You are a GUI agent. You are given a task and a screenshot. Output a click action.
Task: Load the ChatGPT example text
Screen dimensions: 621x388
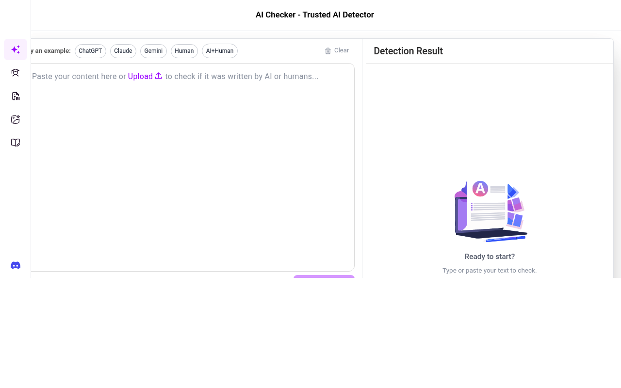point(90,51)
